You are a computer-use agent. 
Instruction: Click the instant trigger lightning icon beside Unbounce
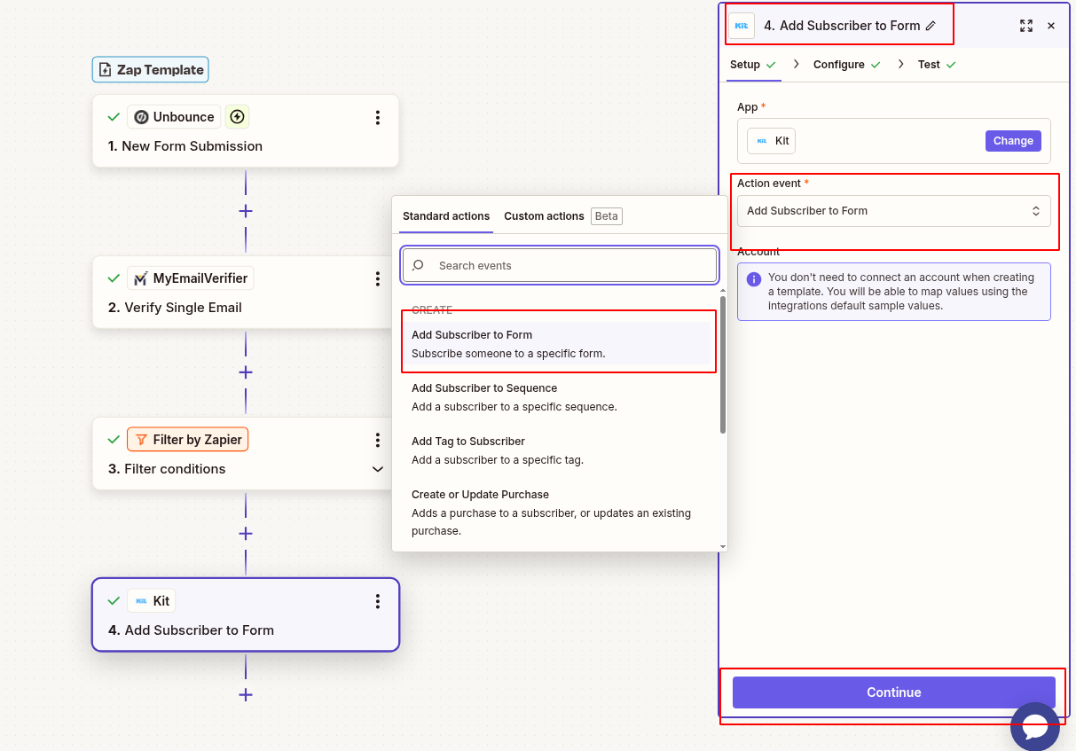coord(236,116)
